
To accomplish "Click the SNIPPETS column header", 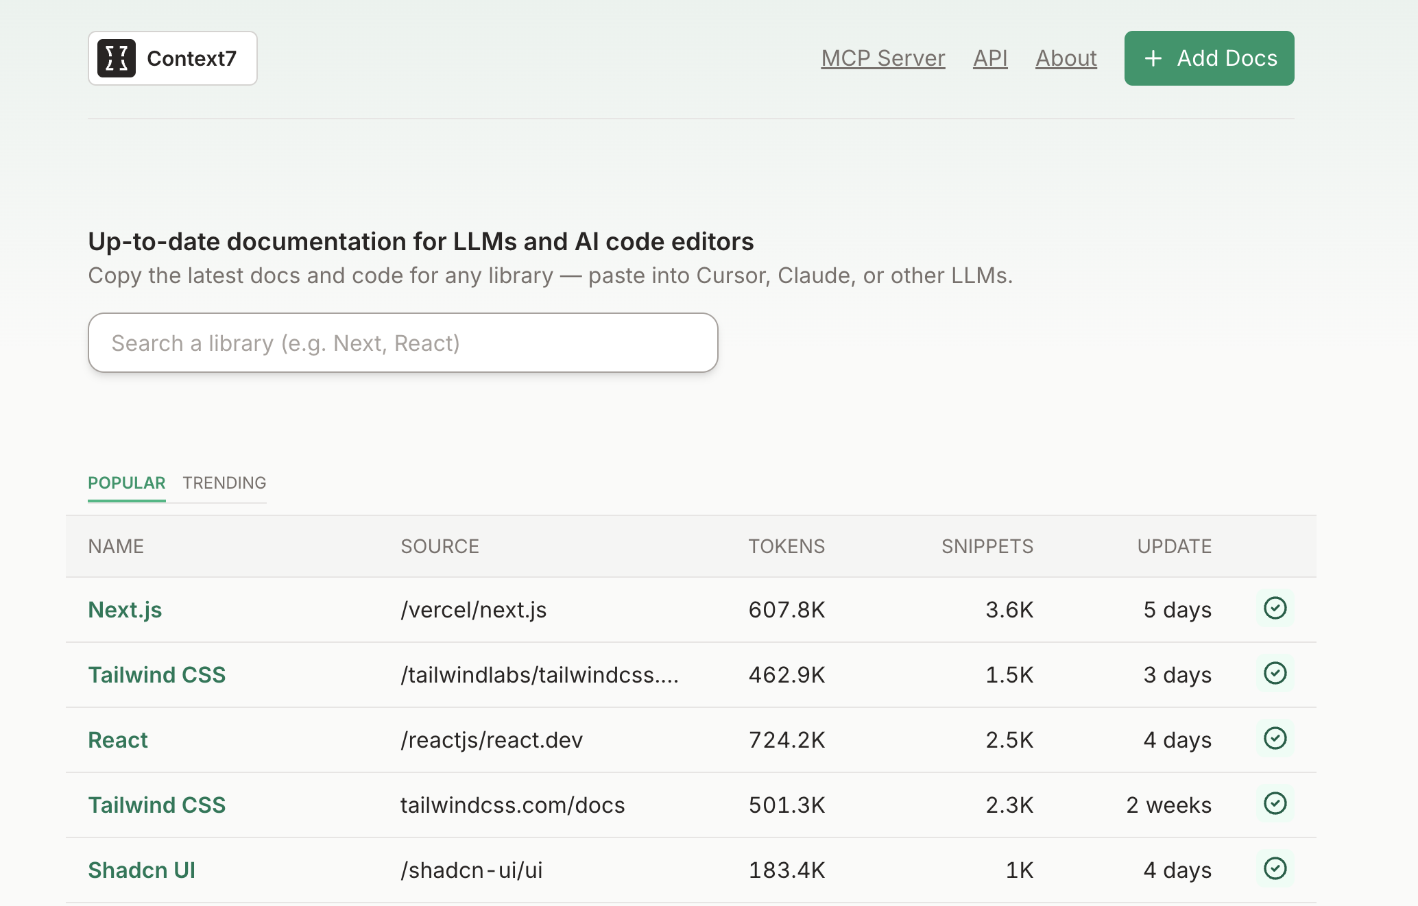I will tap(987, 546).
